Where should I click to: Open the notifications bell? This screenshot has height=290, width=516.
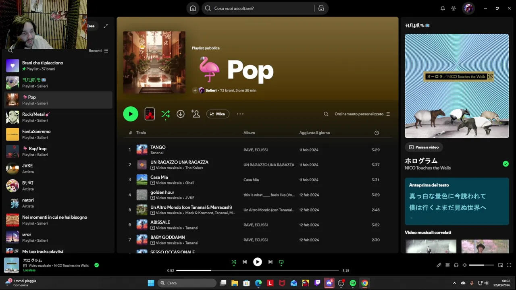tap(443, 8)
